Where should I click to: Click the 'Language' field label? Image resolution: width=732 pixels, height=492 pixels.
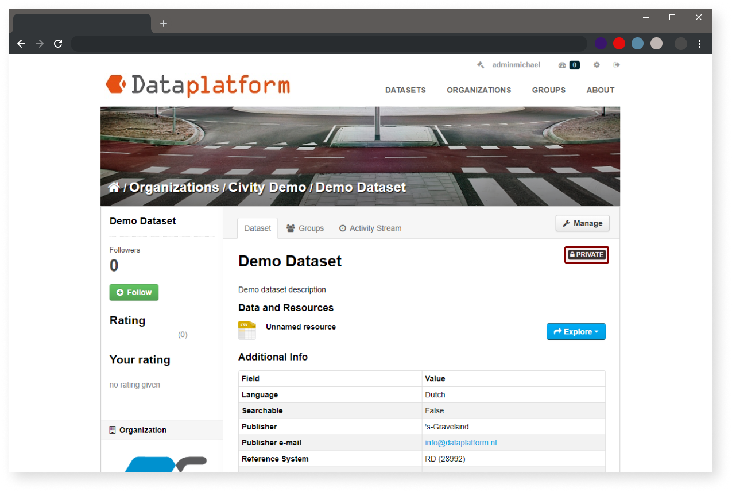pyautogui.click(x=260, y=394)
